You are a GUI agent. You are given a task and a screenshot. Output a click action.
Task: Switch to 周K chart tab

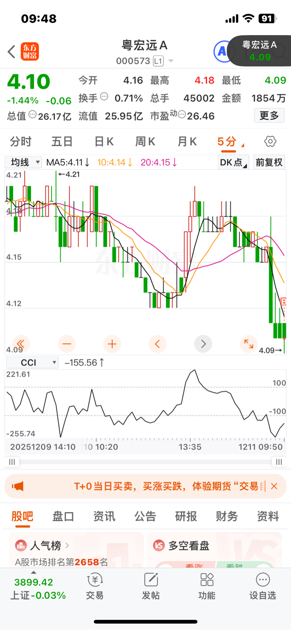(145, 142)
